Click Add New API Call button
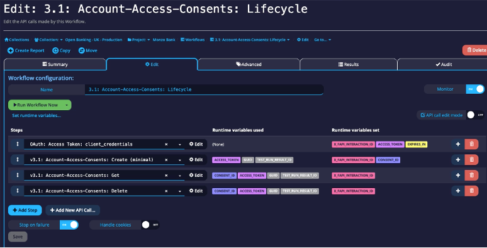The image size is (487, 248). tap(73, 210)
